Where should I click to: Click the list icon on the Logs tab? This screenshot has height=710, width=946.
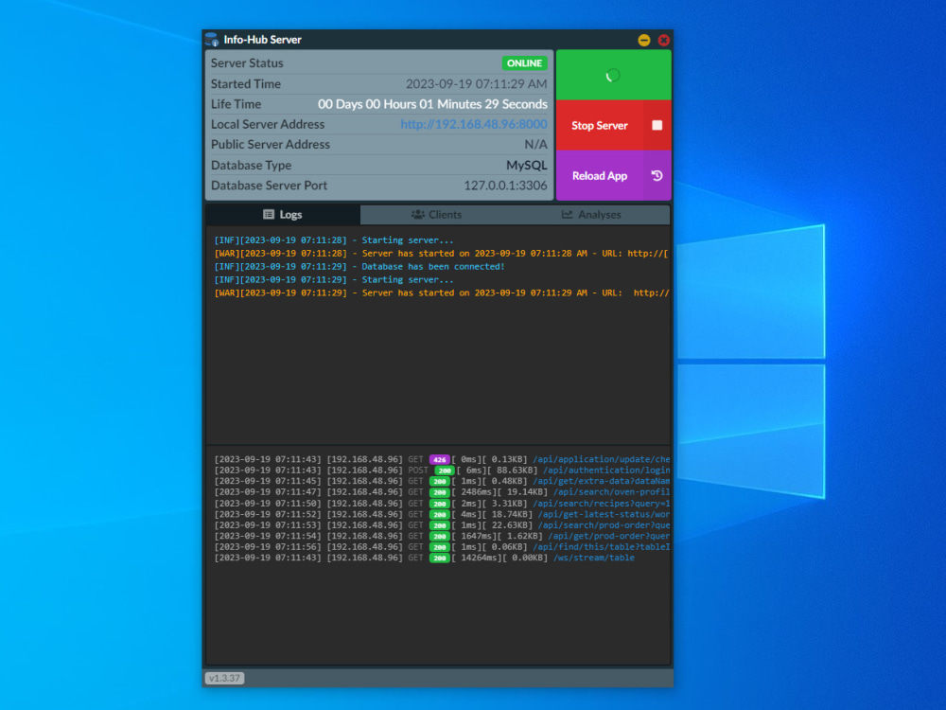click(268, 214)
